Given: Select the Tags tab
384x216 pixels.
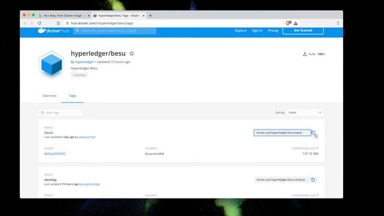Looking at the screenshot, I should [72, 96].
